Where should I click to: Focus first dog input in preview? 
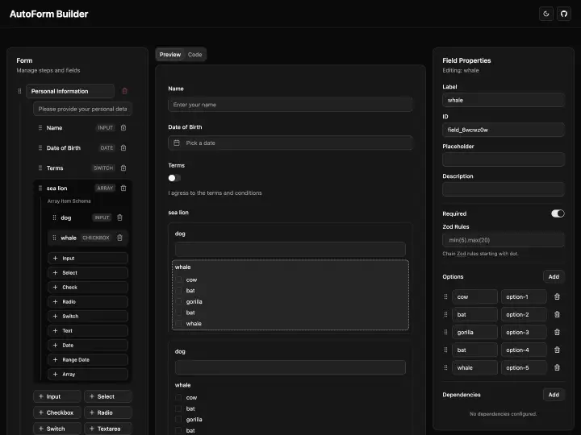pyautogui.click(x=290, y=249)
